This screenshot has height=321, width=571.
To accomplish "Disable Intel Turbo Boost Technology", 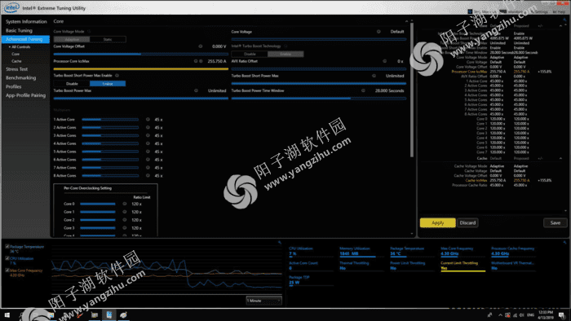I will click(x=250, y=54).
